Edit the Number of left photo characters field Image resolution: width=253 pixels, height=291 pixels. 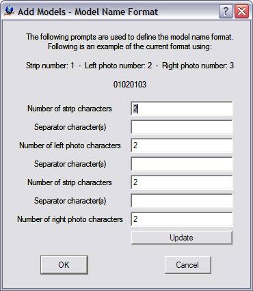(182, 145)
